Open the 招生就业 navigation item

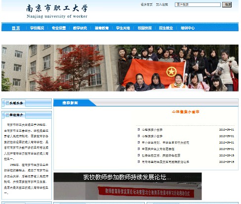coord(166,28)
